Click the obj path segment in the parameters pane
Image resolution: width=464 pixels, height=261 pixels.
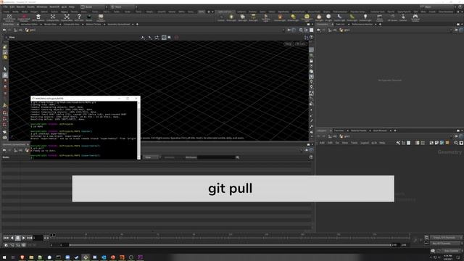[333, 30]
